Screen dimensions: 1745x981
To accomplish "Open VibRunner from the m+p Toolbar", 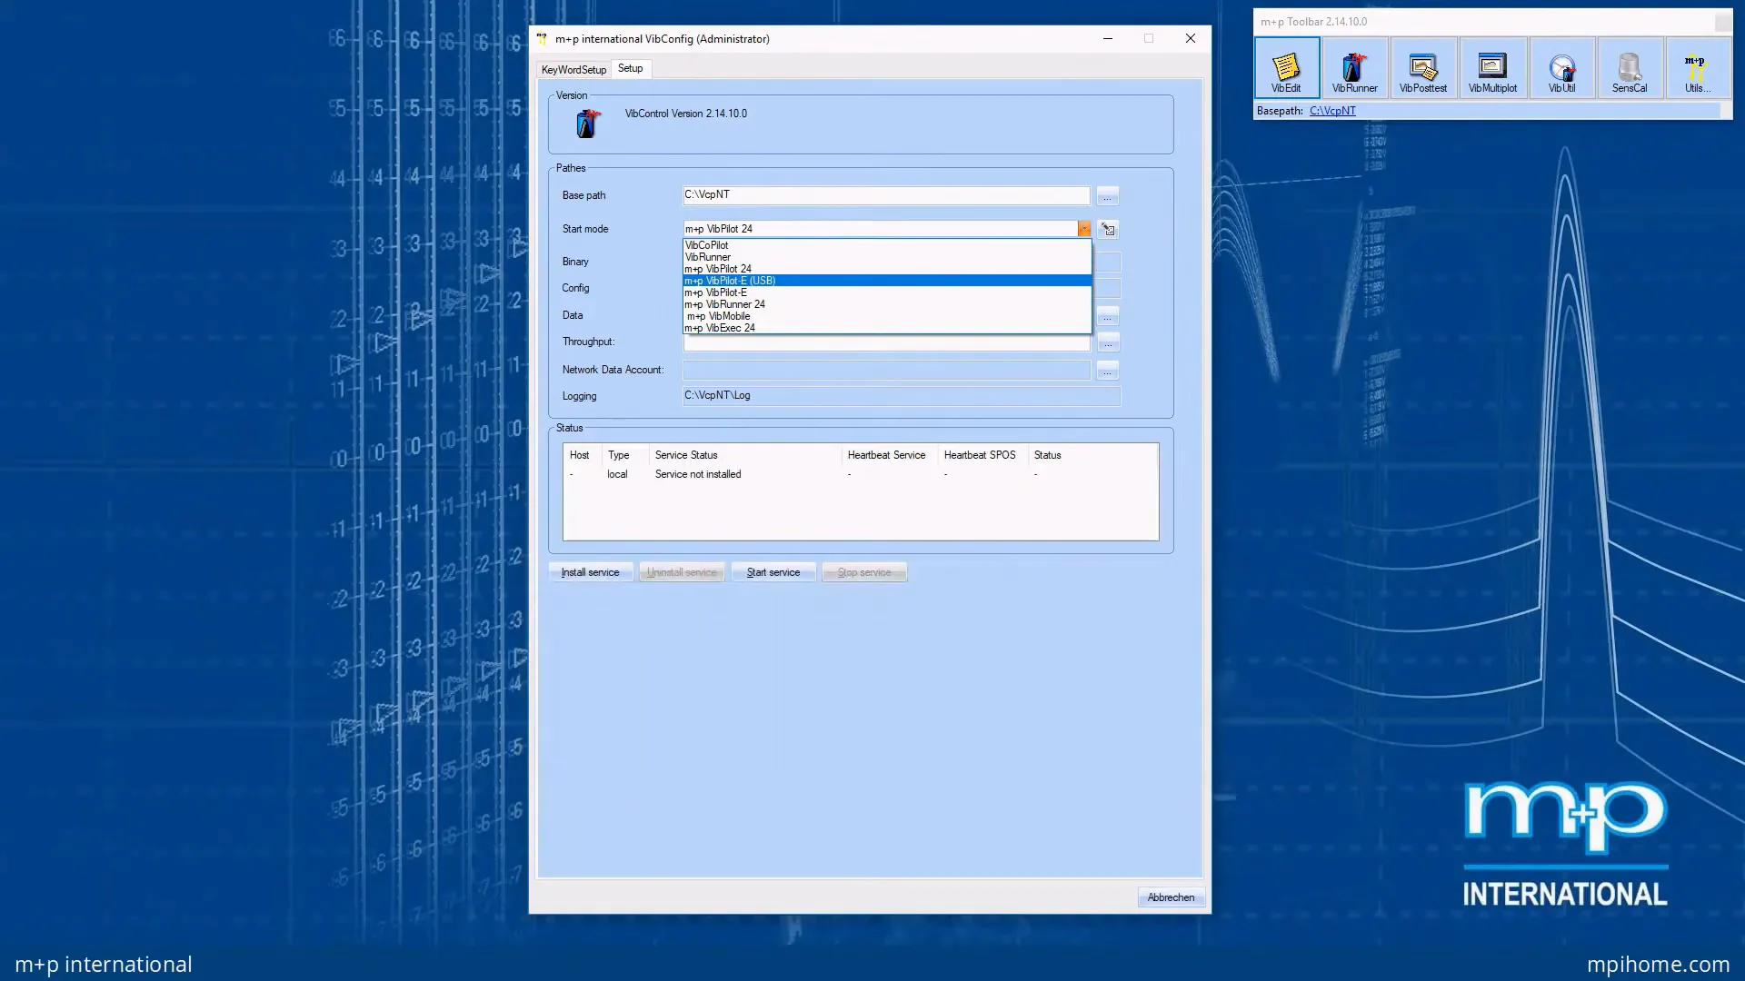I will (x=1354, y=68).
